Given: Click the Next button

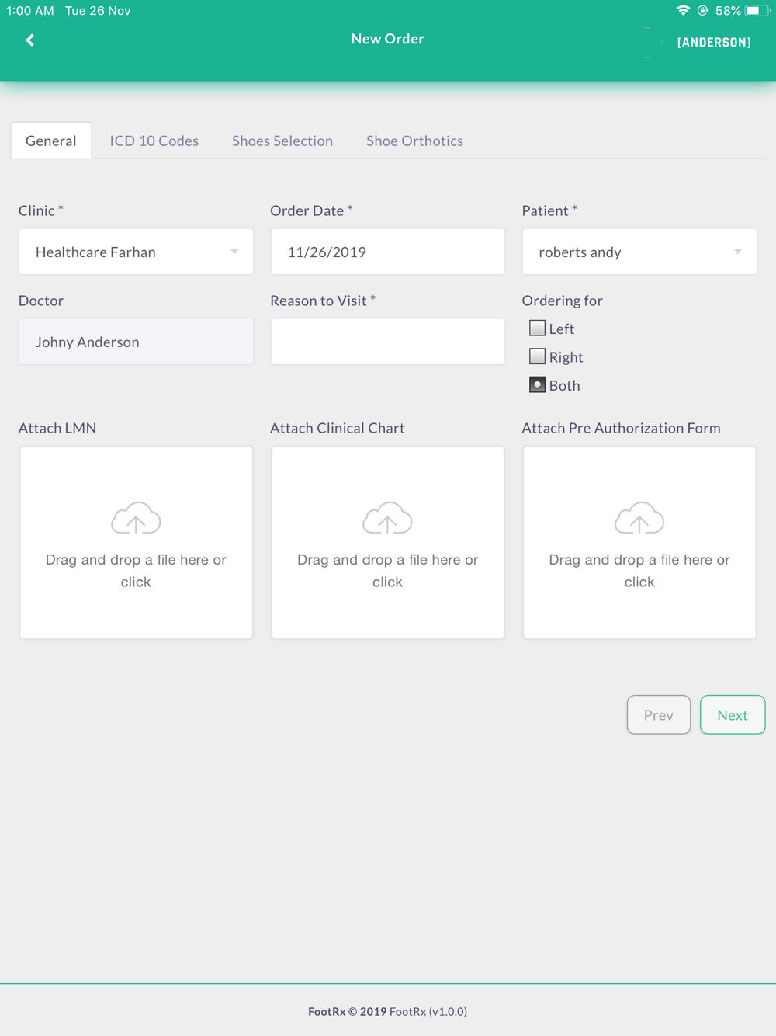Looking at the screenshot, I should [733, 714].
